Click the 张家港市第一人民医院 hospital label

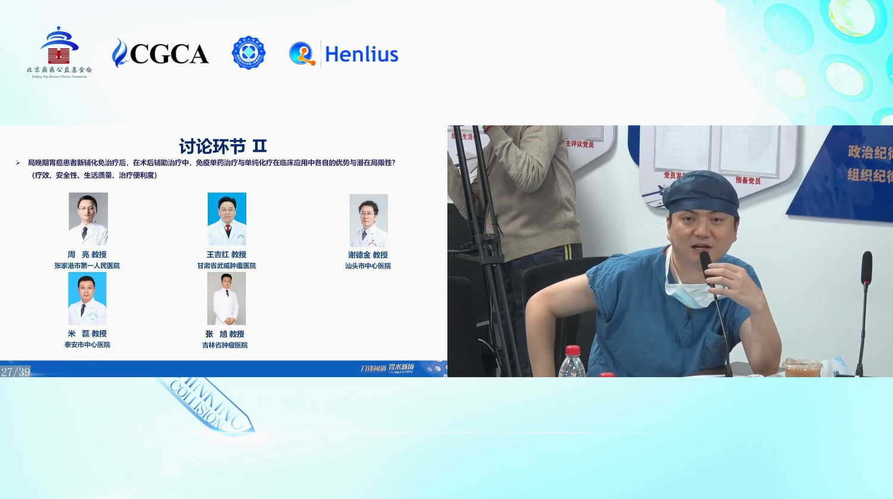click(87, 266)
